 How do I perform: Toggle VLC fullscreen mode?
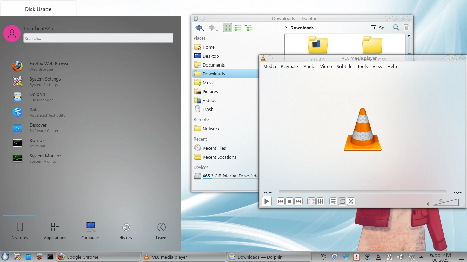coord(311,201)
